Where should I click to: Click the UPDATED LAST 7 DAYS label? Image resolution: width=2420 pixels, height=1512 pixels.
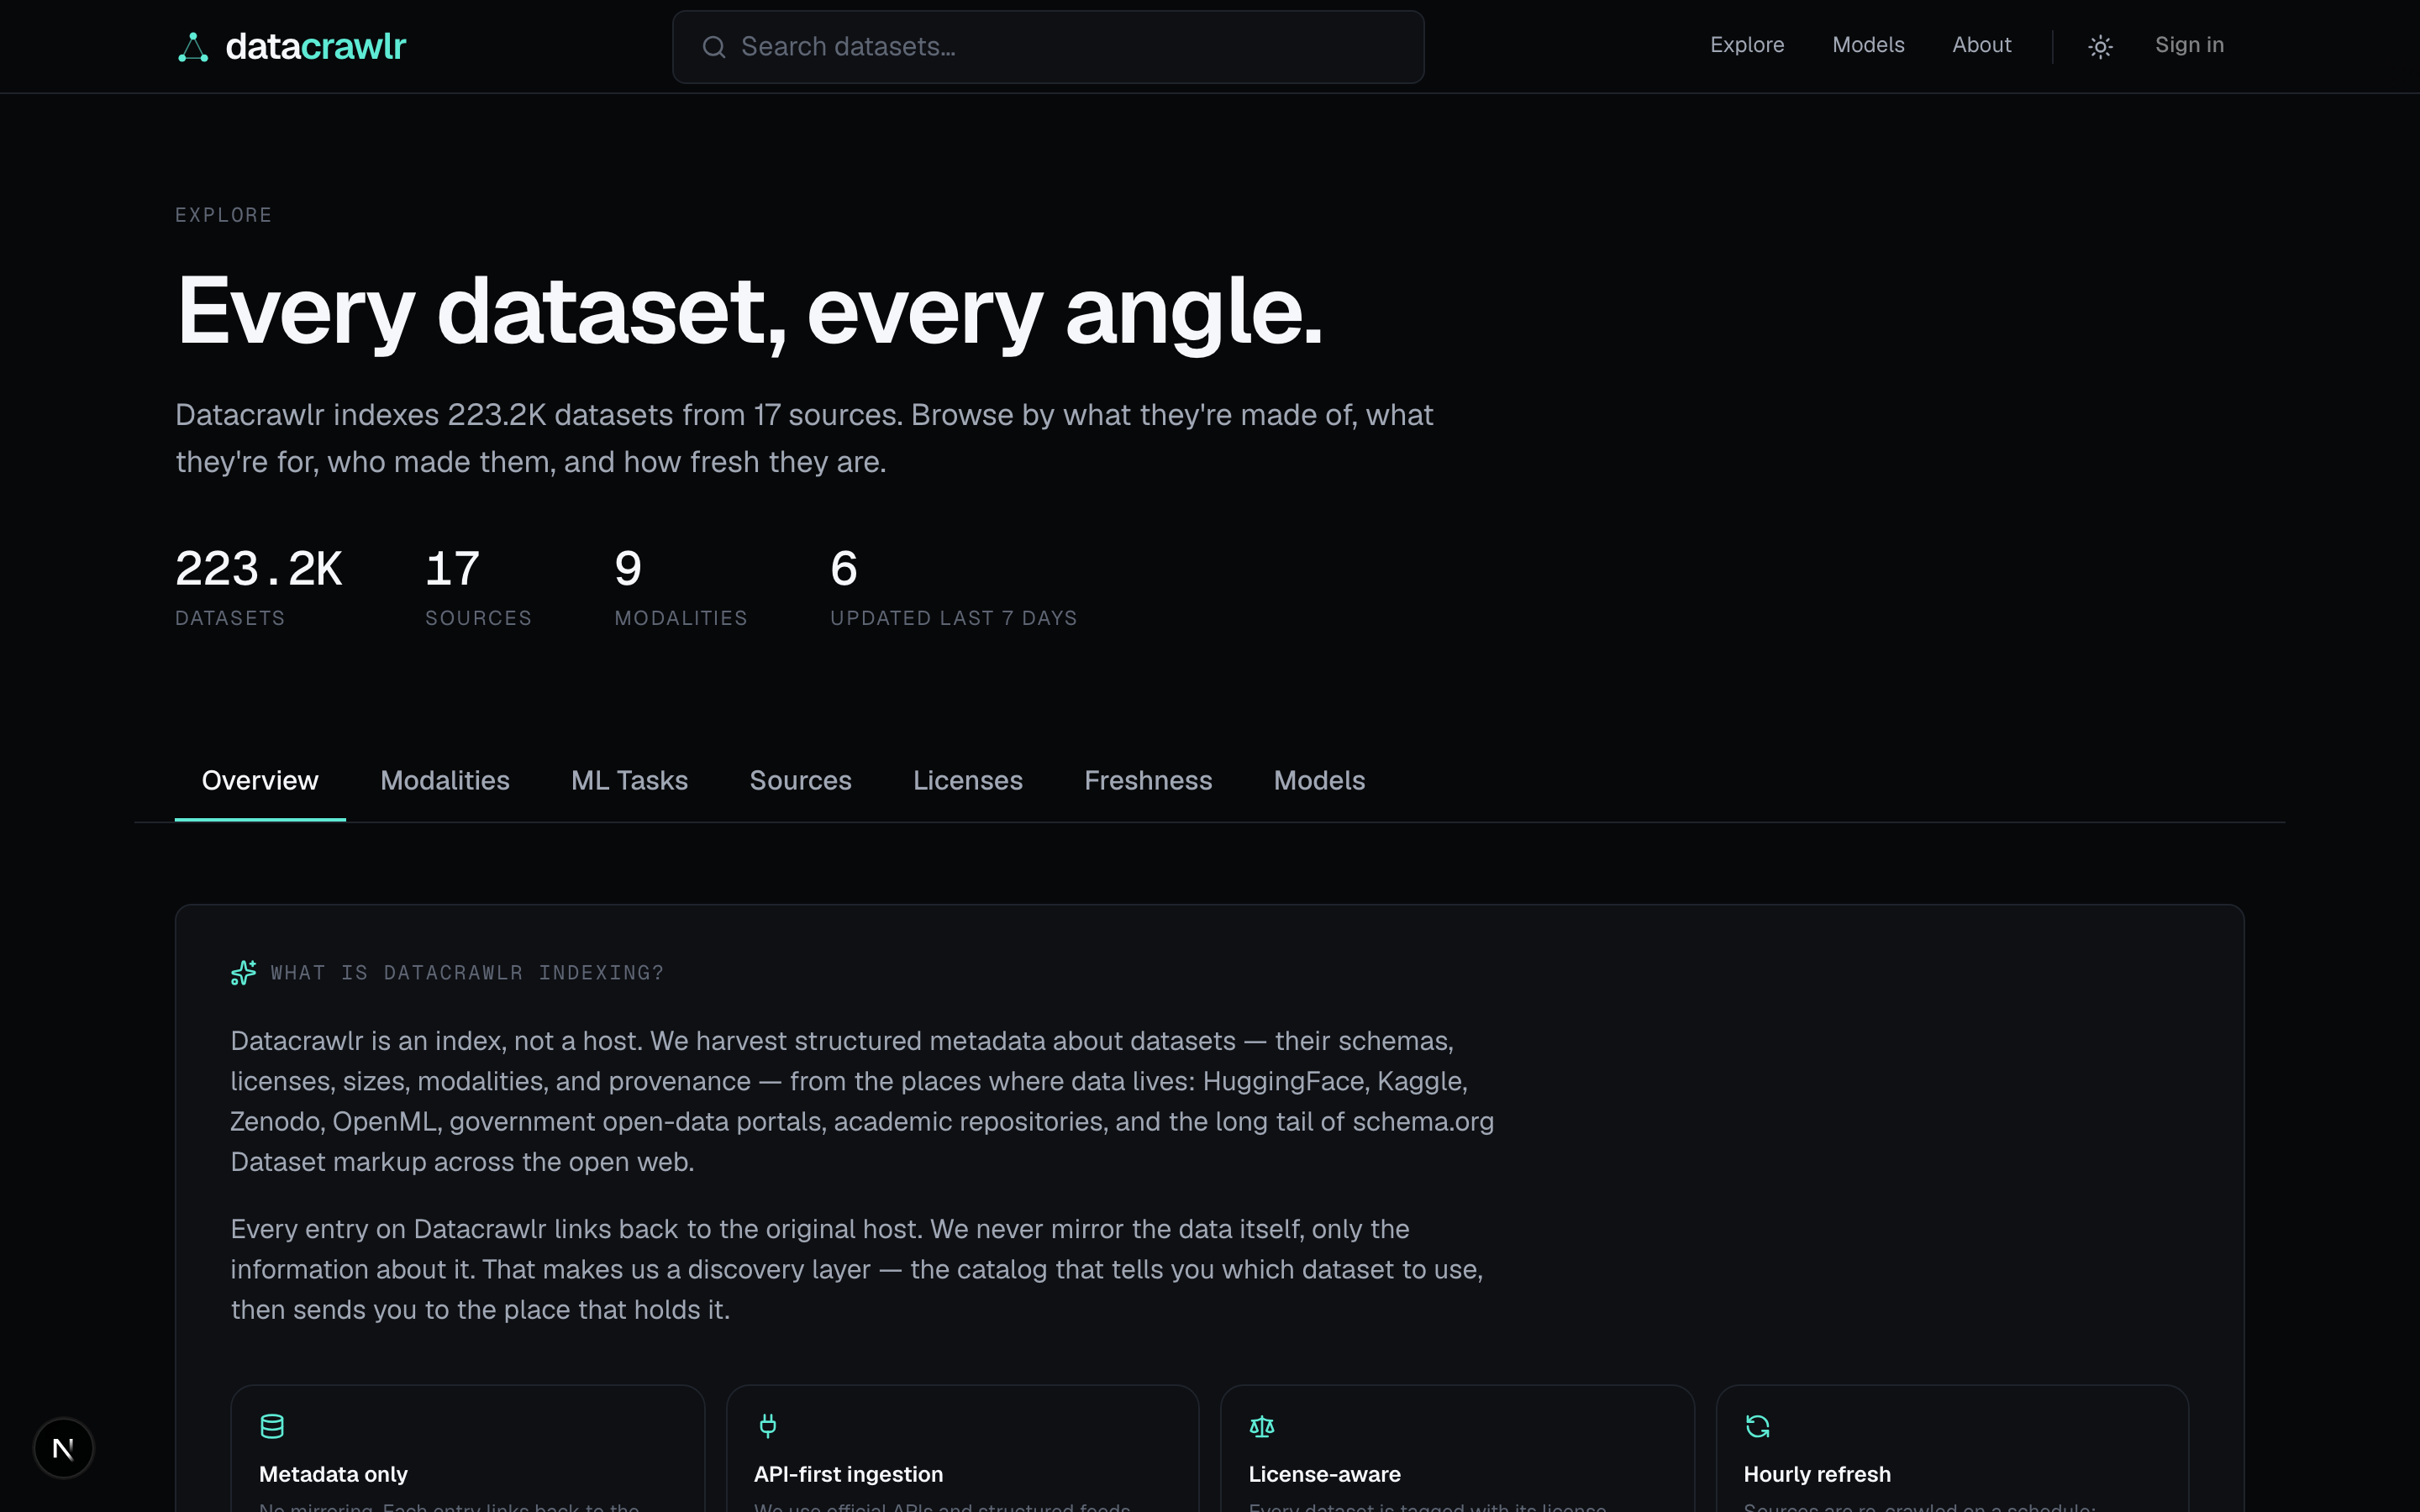point(953,618)
